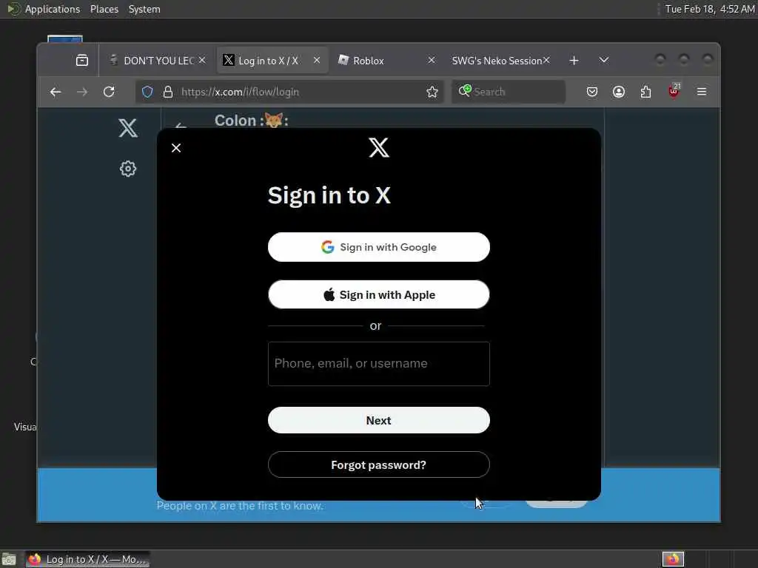
Task: Choose Sign in with Apple
Action: pyautogui.click(x=378, y=294)
